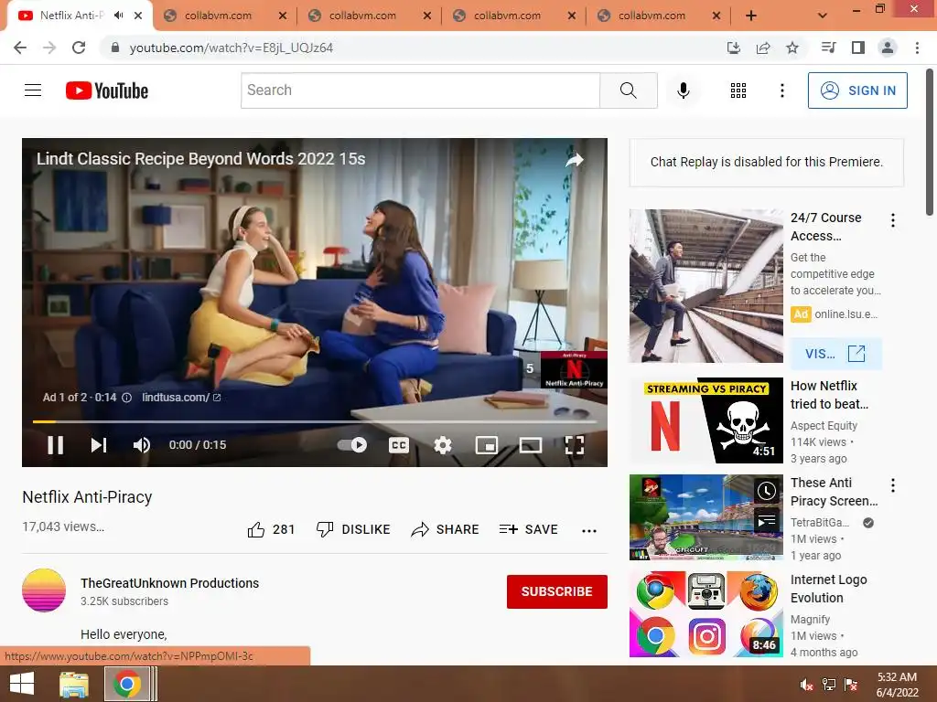The height and width of the screenshot is (702, 937).
Task: Open more actions ellipsis under video
Action: (589, 530)
